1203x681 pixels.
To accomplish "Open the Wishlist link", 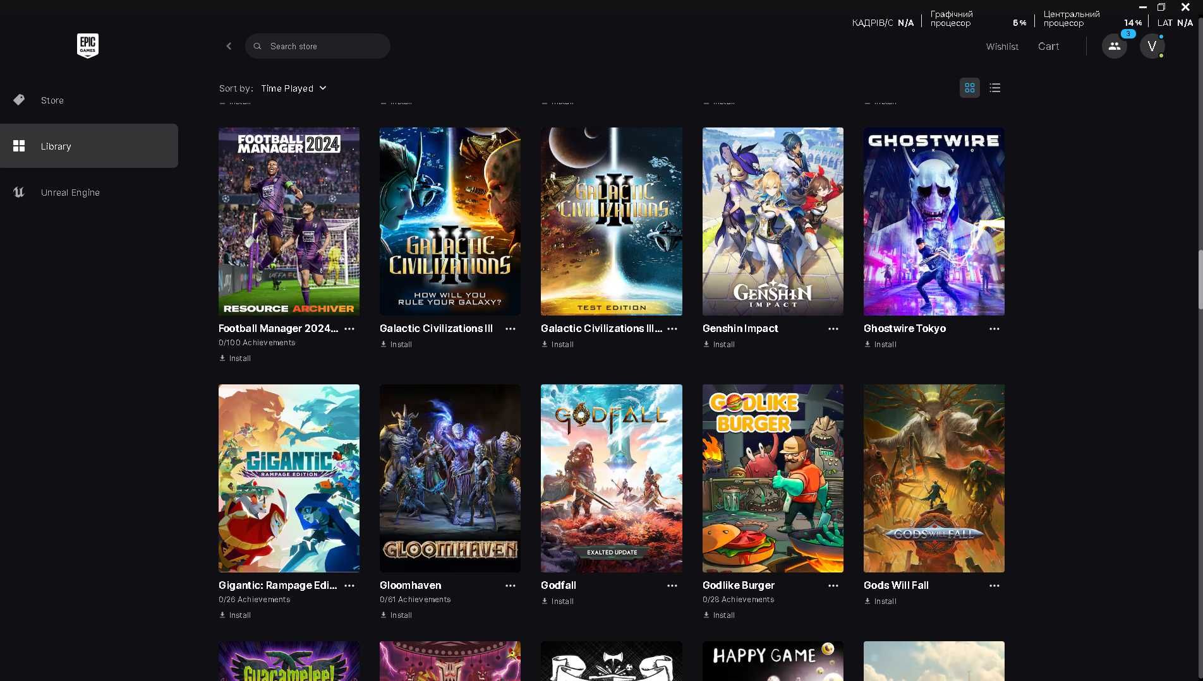I will [1002, 47].
